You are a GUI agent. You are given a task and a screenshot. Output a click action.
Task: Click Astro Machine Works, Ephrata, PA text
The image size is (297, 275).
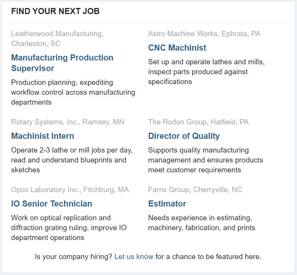(204, 34)
